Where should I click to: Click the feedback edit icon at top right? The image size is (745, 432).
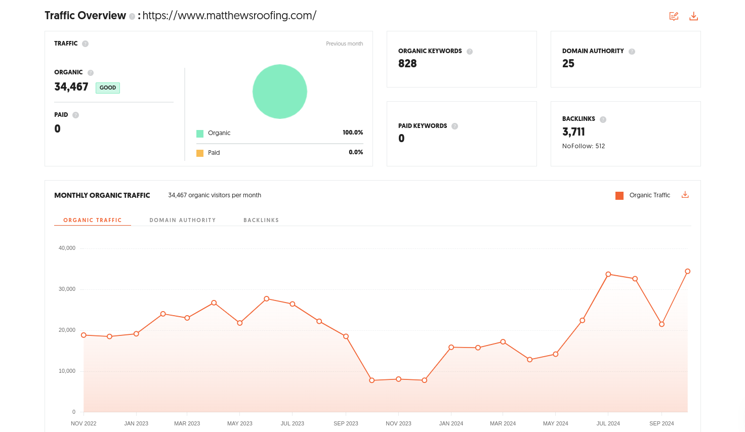(674, 16)
